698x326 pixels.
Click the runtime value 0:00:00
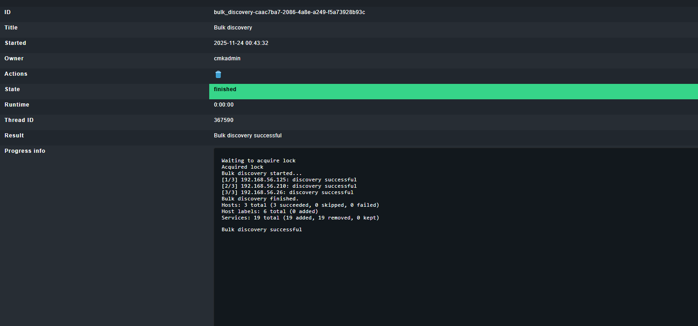click(224, 105)
